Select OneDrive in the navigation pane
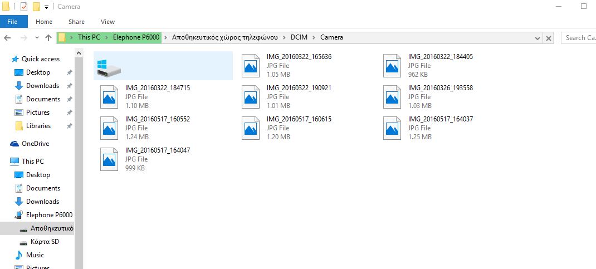 coord(35,144)
